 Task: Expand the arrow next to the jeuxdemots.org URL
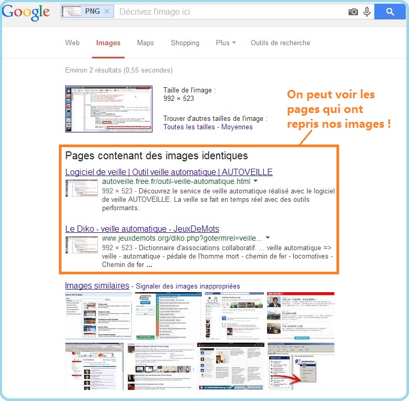pos(268,238)
